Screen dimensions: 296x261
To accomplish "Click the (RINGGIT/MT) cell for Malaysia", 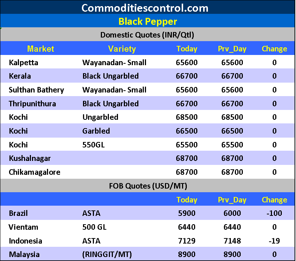I will tap(107, 254).
